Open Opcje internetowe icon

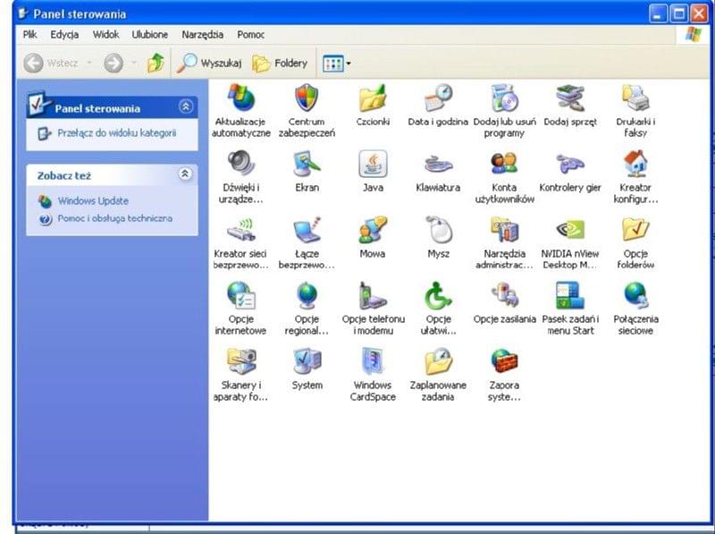(x=240, y=296)
